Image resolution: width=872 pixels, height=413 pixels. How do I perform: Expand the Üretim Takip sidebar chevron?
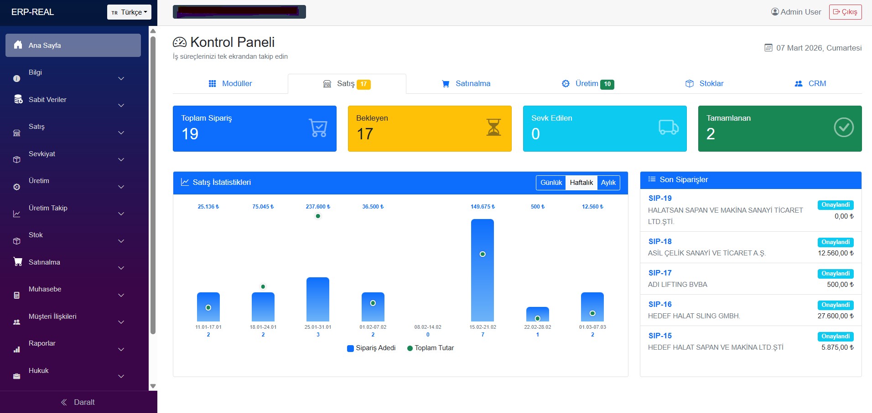(x=121, y=214)
